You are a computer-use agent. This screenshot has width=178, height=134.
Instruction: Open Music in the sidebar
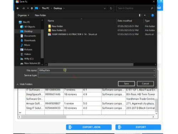coord(25,45)
